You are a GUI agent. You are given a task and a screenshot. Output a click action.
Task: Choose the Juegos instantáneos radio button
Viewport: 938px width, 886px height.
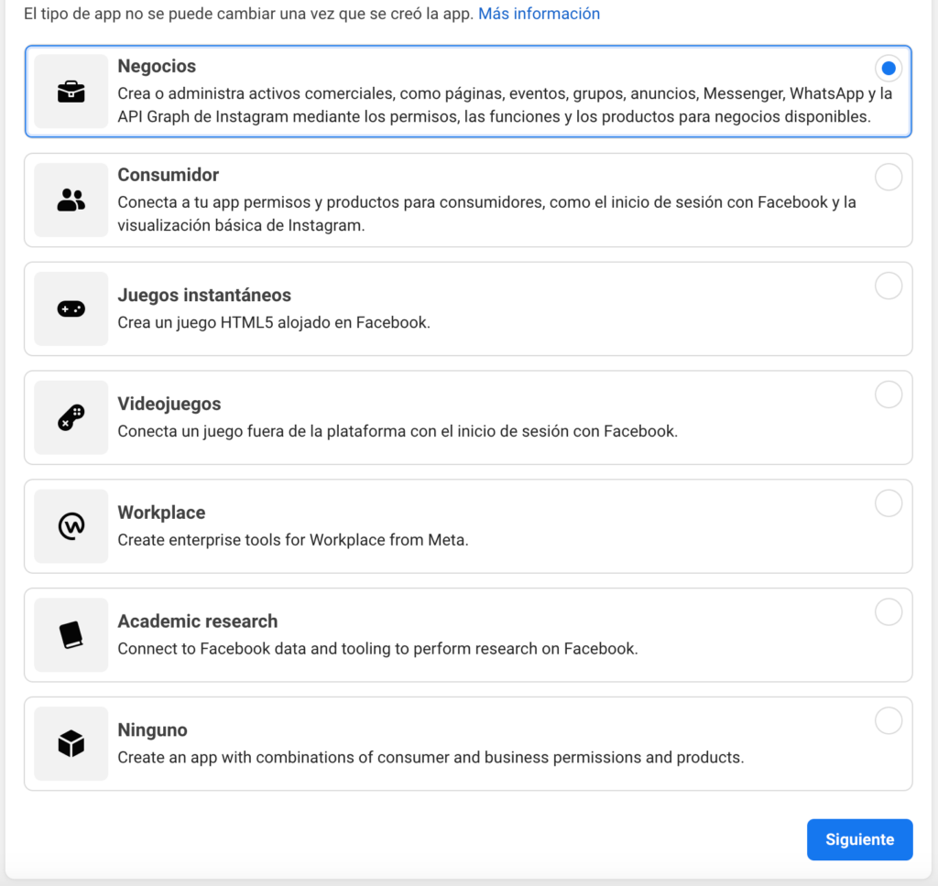pyautogui.click(x=888, y=286)
